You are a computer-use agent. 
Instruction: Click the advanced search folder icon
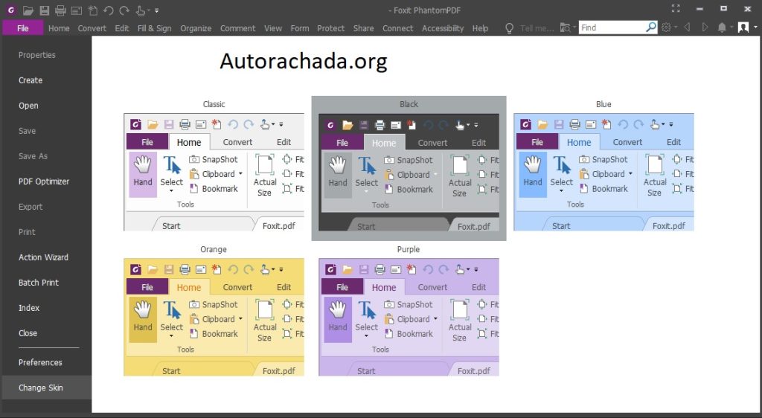[565, 28]
